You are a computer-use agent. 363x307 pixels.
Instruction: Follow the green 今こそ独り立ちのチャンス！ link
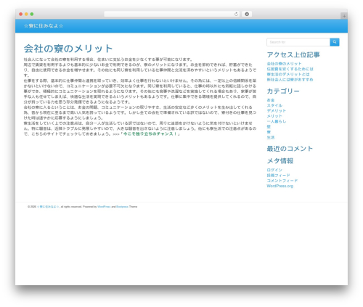coord(150,134)
